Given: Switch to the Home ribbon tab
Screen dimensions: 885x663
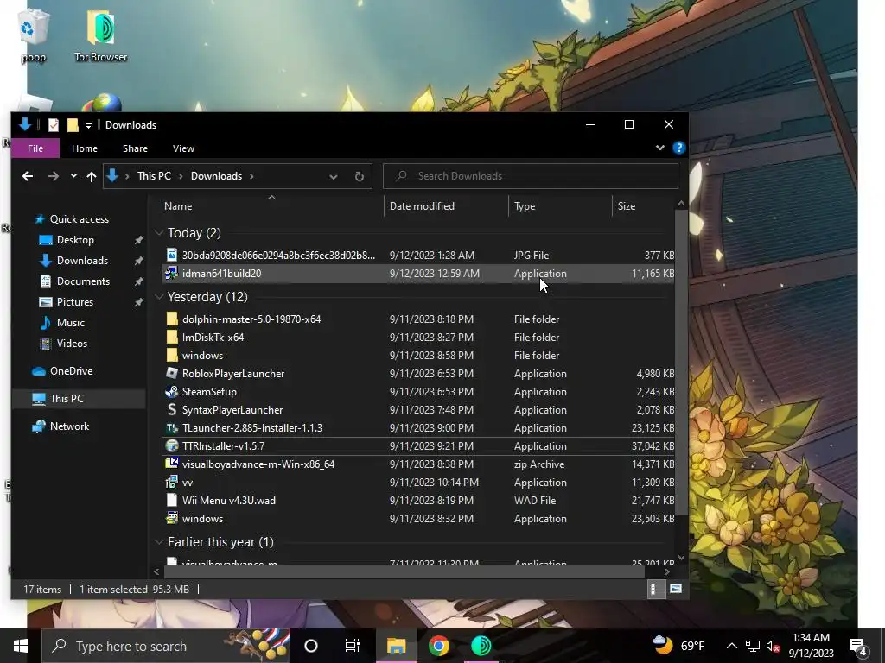Looking at the screenshot, I should coord(85,148).
